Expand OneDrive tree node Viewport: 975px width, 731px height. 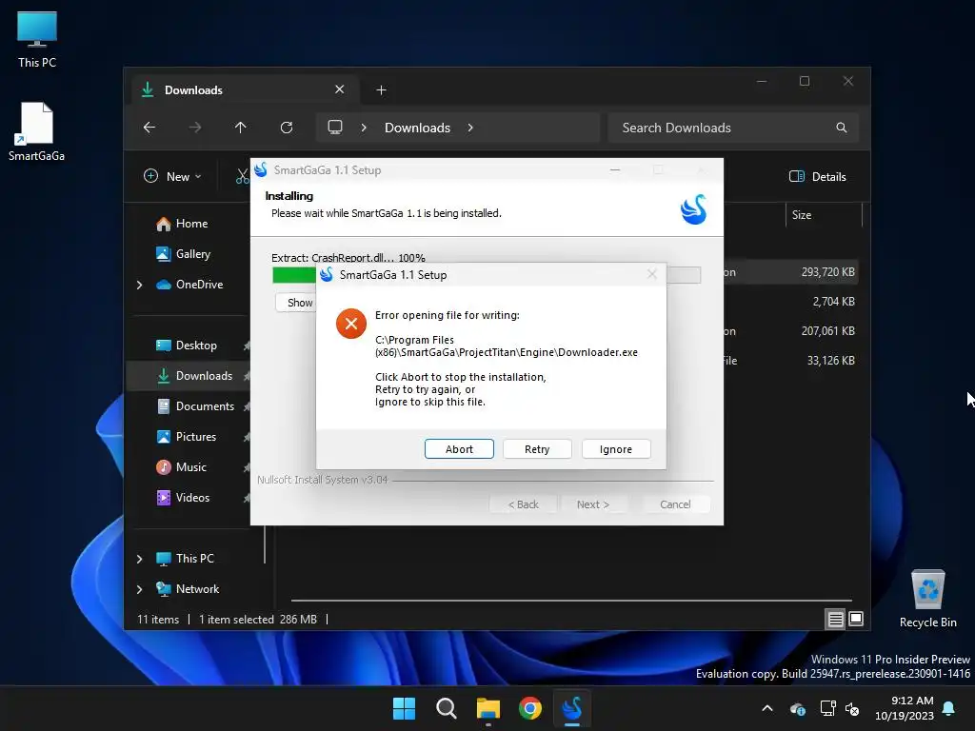pyautogui.click(x=139, y=285)
